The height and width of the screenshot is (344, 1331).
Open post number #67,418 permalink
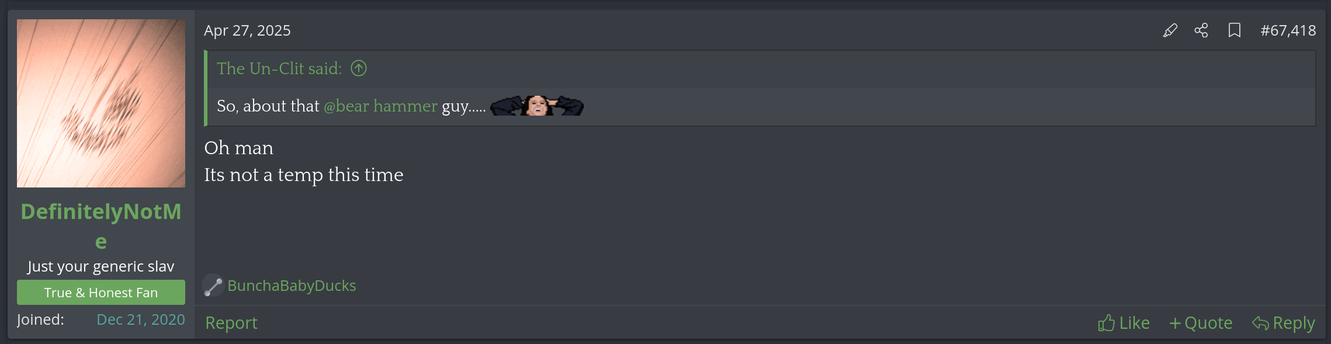click(x=1288, y=30)
